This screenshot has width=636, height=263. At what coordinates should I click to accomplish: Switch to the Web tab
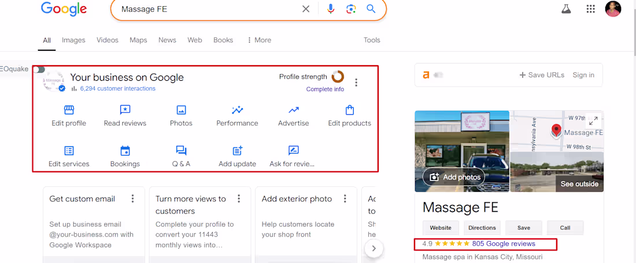click(195, 40)
